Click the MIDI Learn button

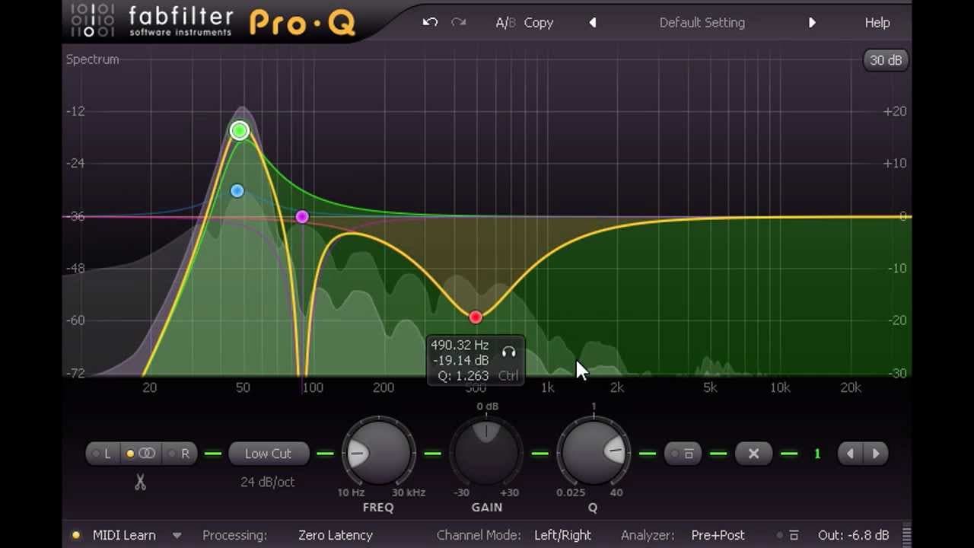(124, 535)
